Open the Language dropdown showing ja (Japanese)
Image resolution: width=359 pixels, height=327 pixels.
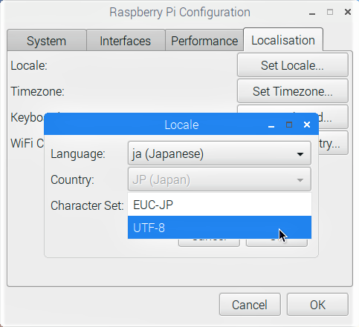pos(219,153)
